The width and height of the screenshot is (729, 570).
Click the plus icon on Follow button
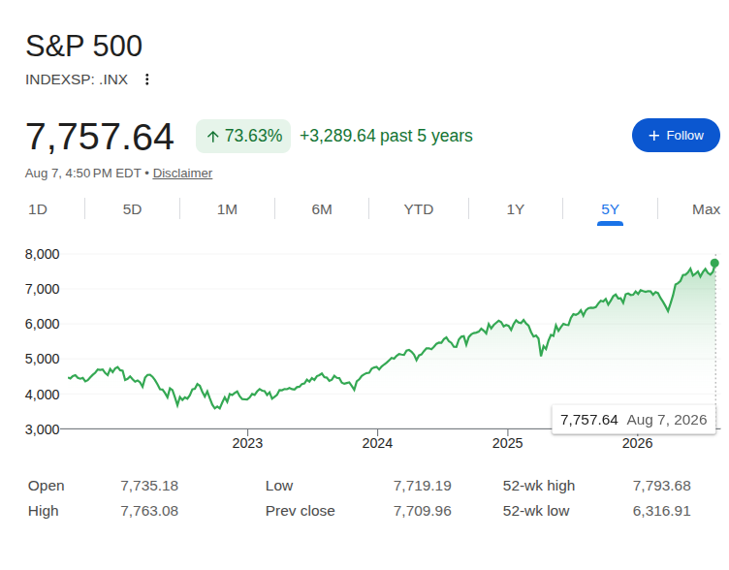653,136
